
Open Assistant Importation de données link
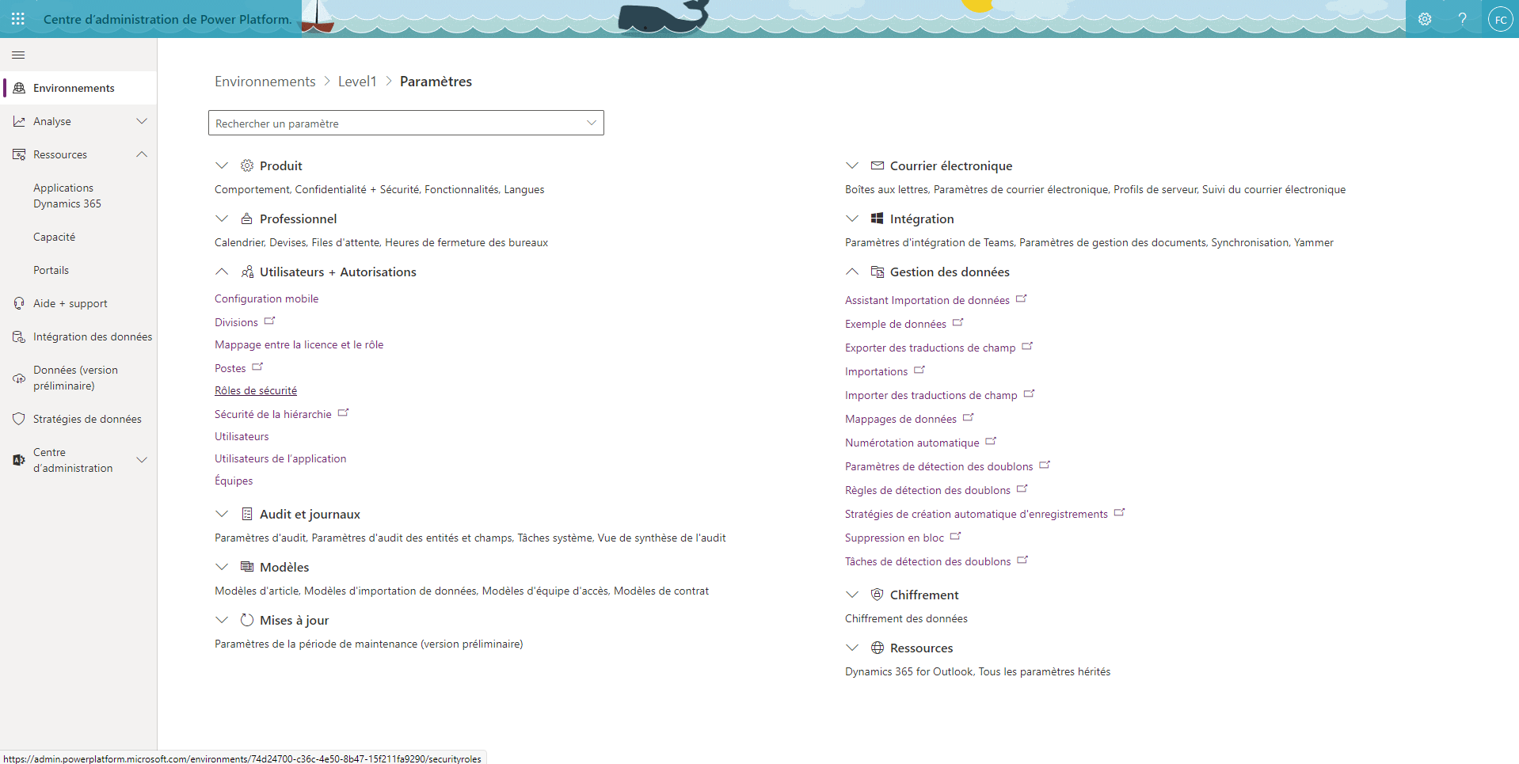point(927,300)
